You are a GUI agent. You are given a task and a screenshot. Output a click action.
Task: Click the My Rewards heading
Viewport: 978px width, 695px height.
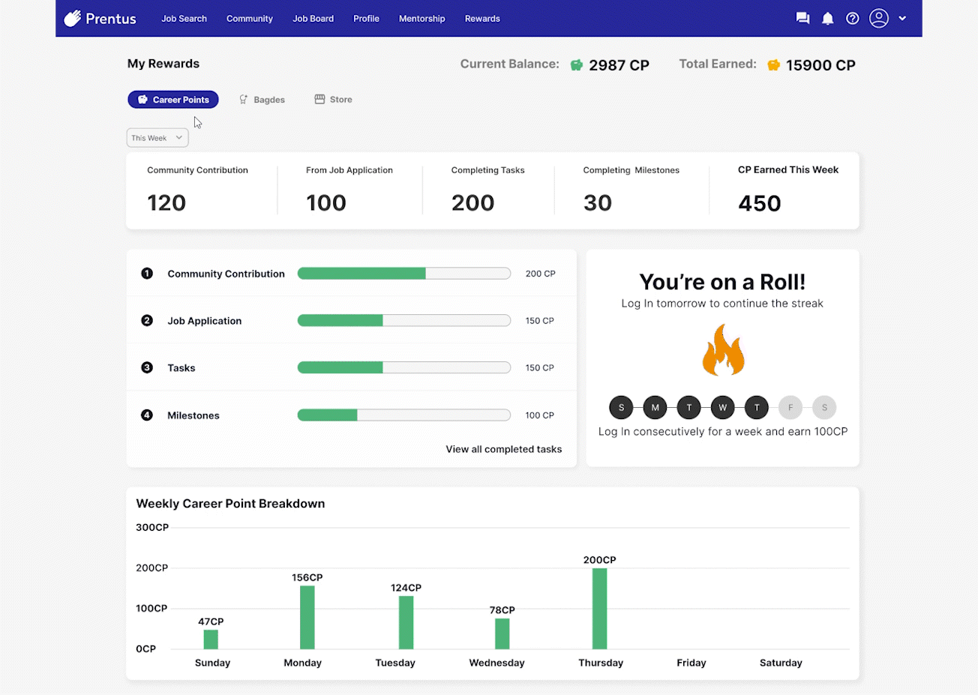pyautogui.click(x=163, y=64)
